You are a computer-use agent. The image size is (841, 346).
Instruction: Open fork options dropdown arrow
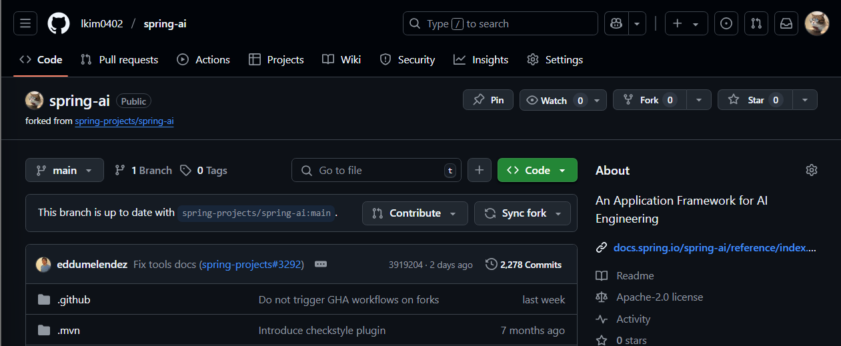pos(698,100)
